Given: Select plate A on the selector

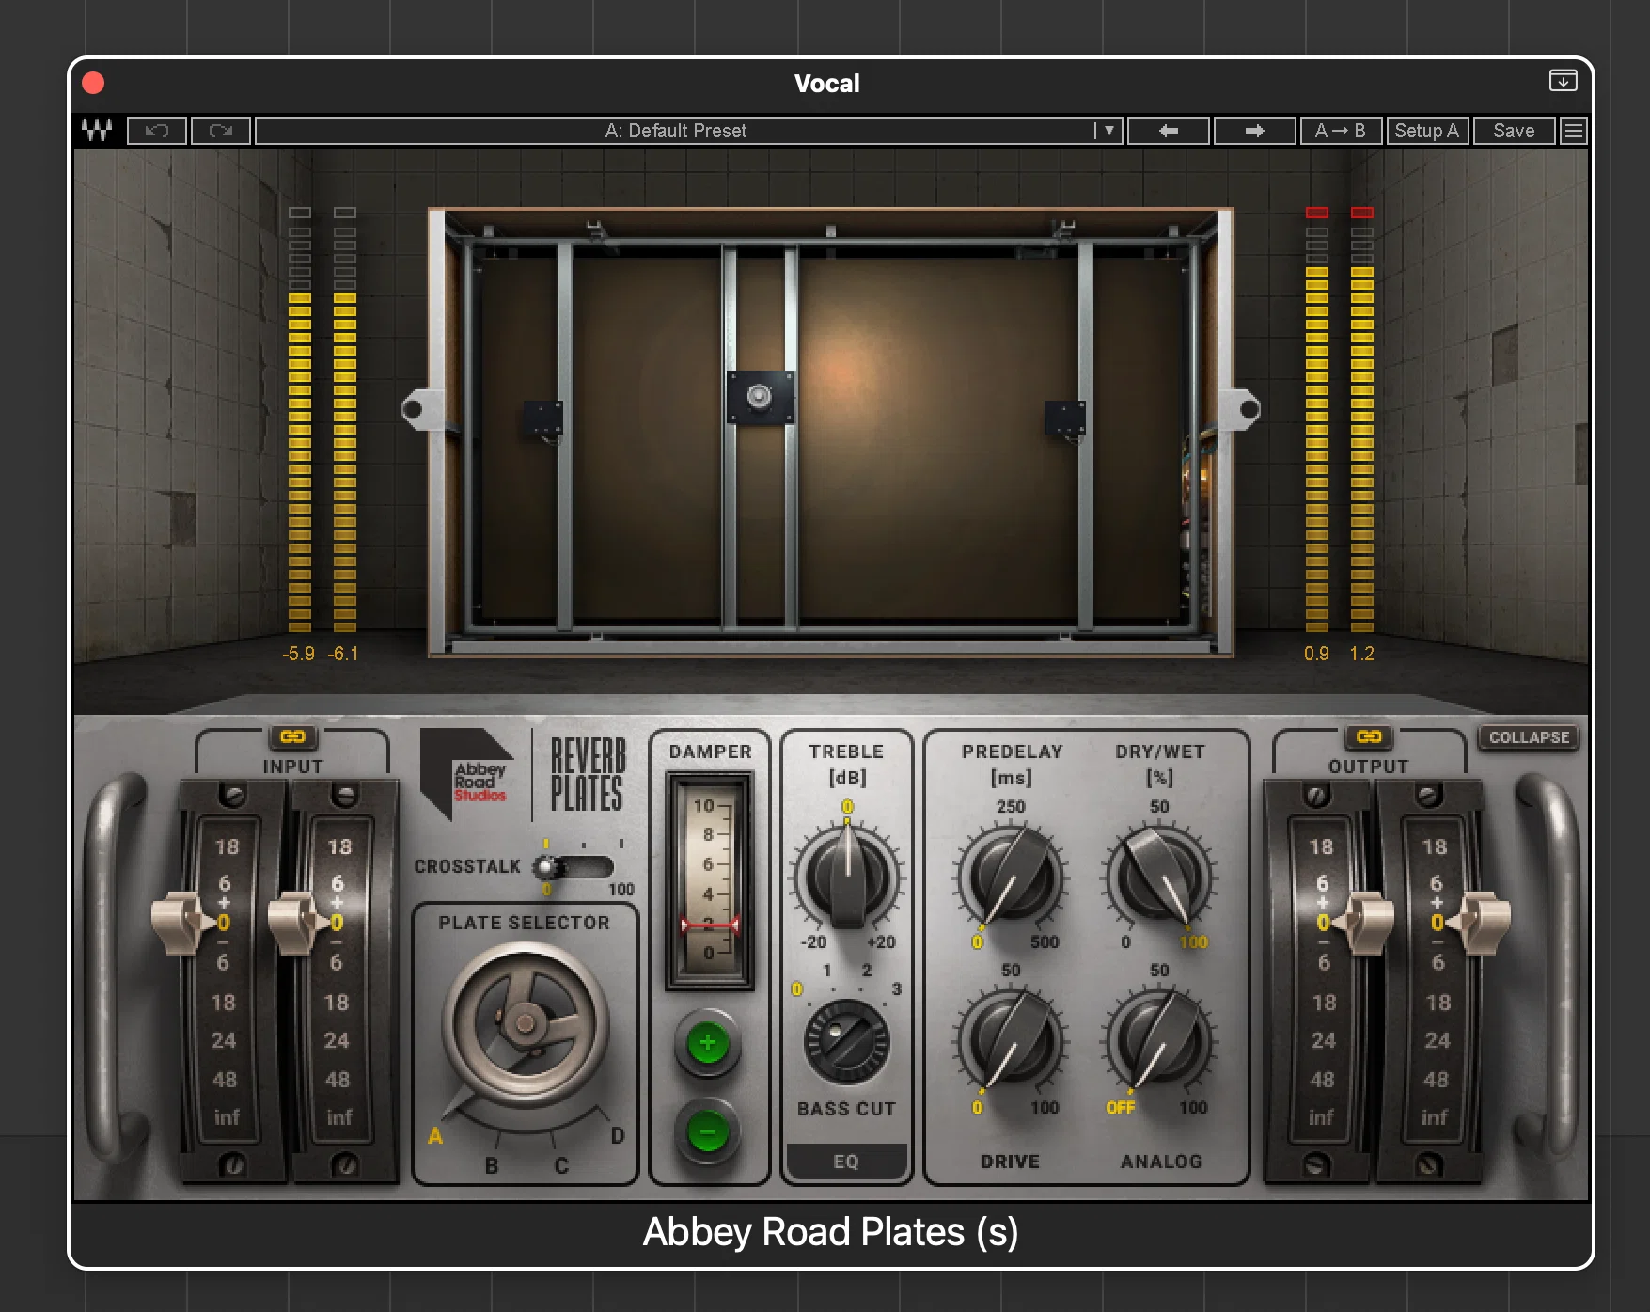Looking at the screenshot, I should pos(435,1136).
